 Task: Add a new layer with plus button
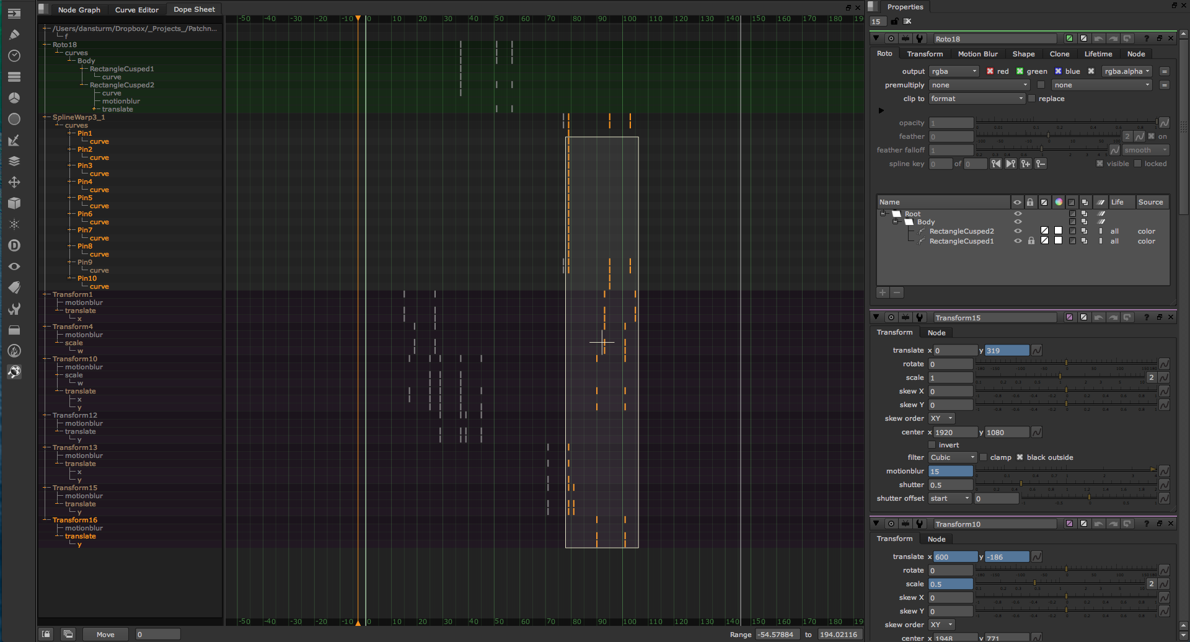click(883, 292)
